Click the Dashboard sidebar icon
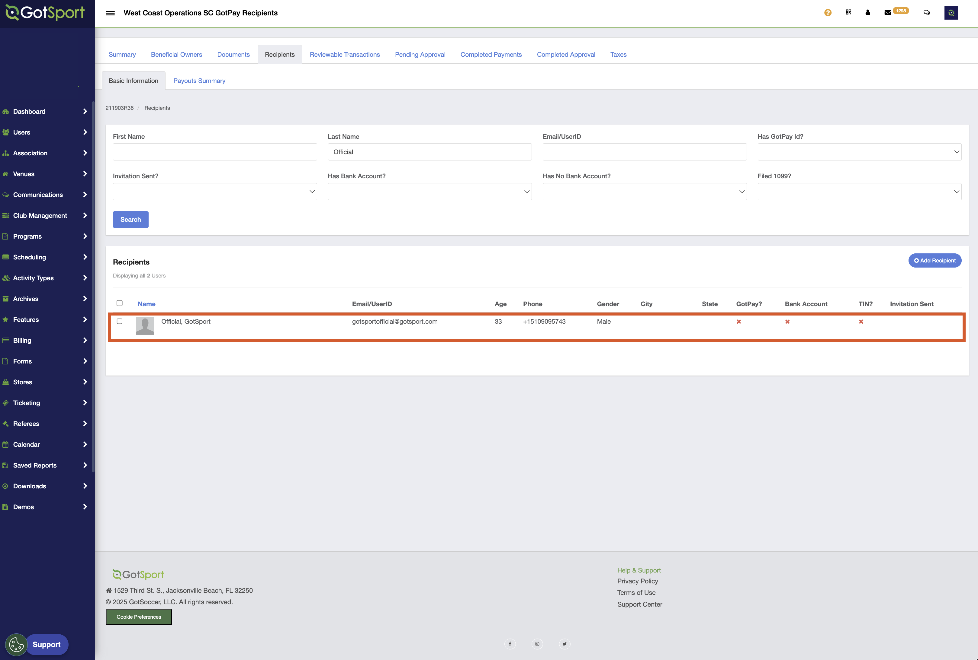 5,111
